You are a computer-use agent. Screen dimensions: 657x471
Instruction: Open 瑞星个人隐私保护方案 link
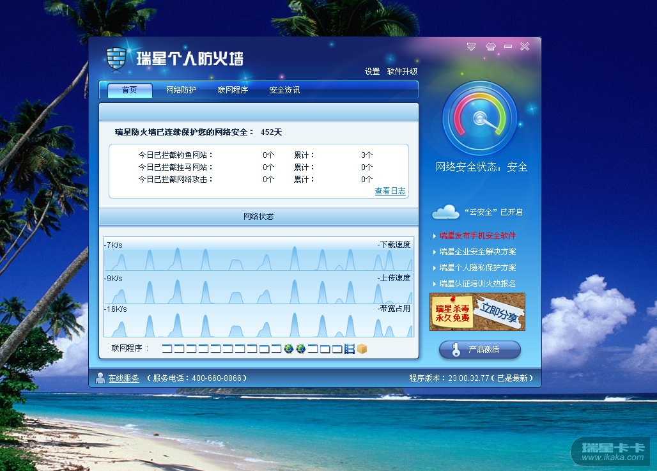pos(477,267)
